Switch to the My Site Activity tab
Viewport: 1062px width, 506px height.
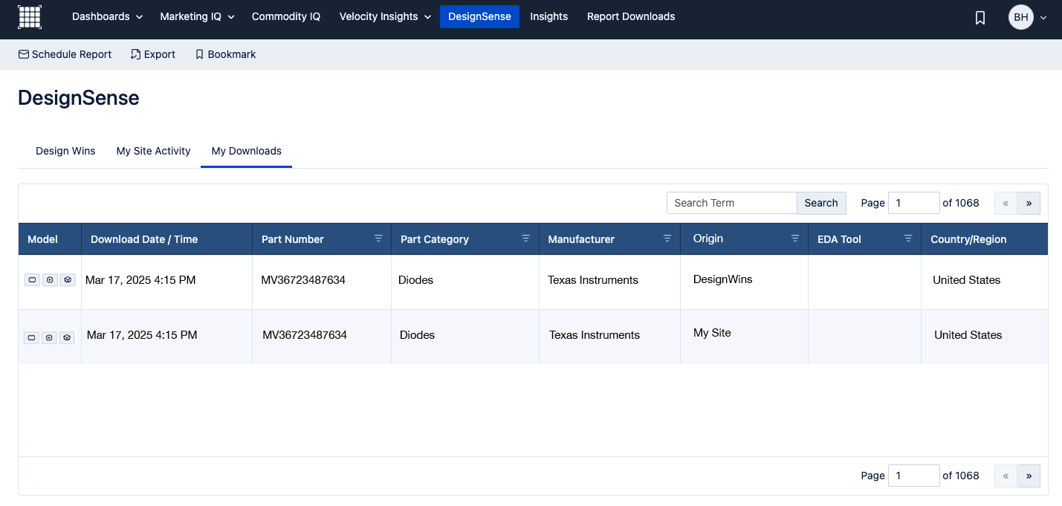[x=153, y=151]
